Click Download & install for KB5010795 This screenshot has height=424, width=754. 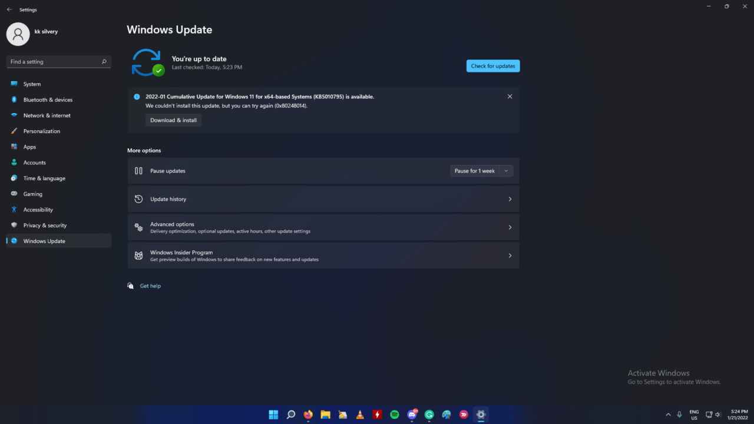pos(173,120)
